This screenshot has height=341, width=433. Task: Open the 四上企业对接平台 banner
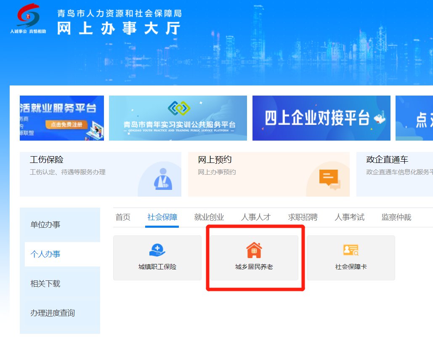[321, 118]
